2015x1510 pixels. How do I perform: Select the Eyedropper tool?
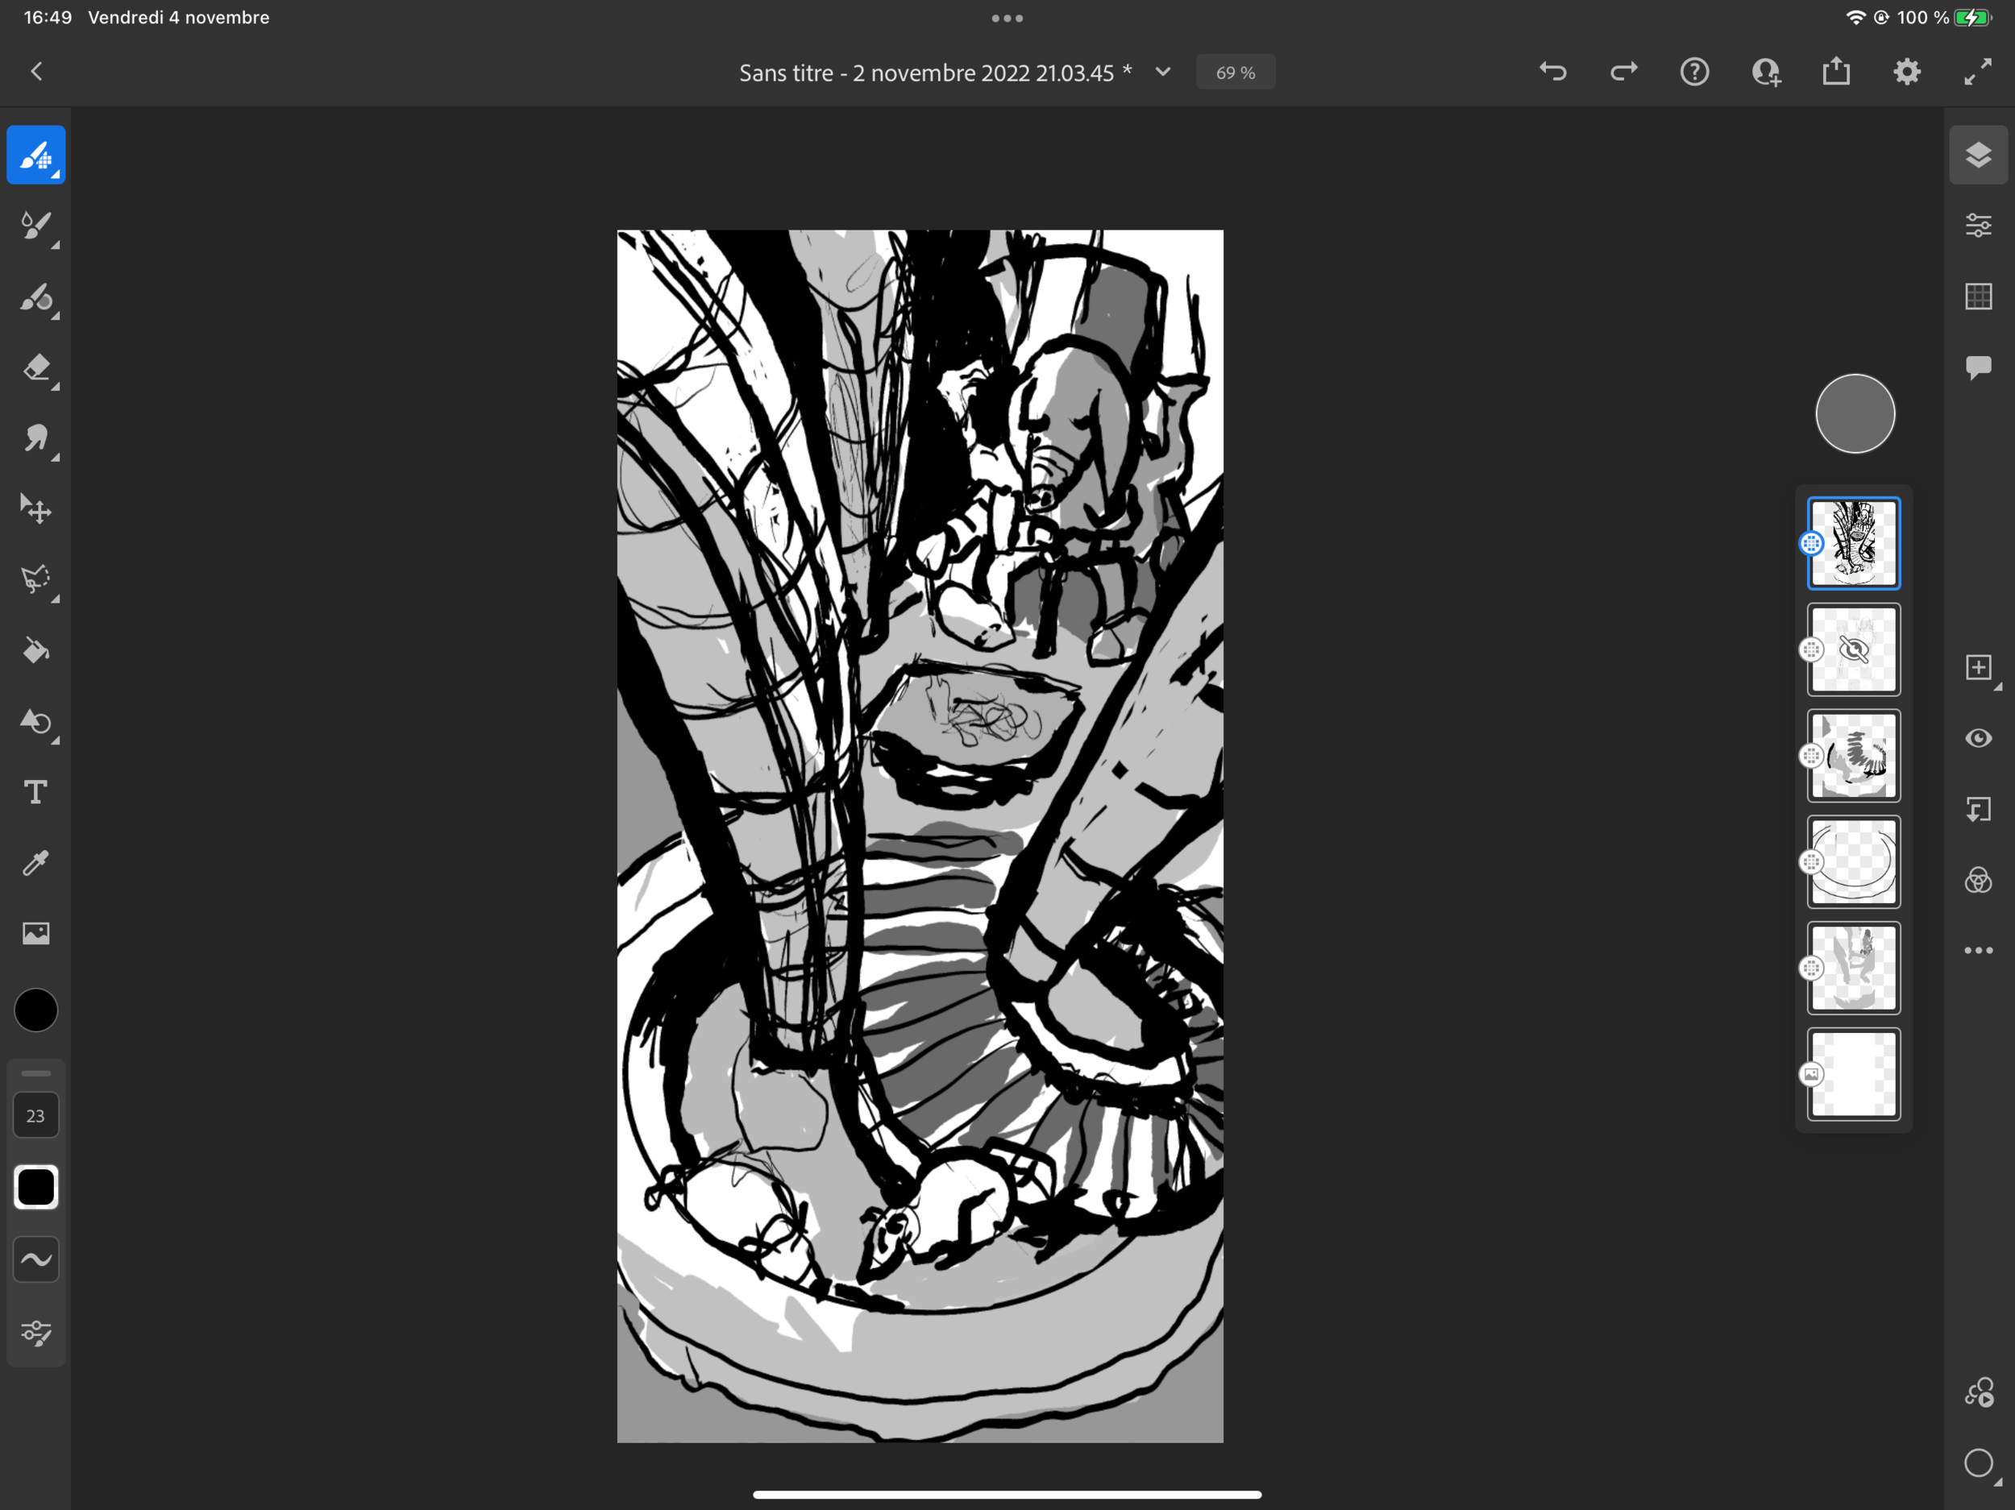point(35,862)
